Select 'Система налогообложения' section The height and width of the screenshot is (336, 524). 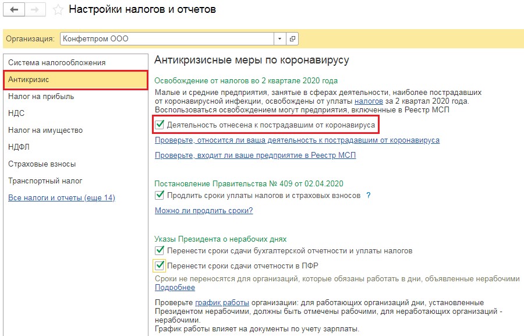point(76,62)
